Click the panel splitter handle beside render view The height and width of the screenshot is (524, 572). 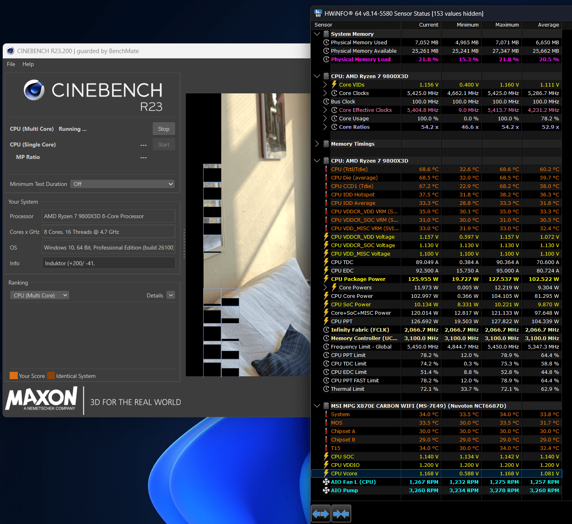pos(184,243)
